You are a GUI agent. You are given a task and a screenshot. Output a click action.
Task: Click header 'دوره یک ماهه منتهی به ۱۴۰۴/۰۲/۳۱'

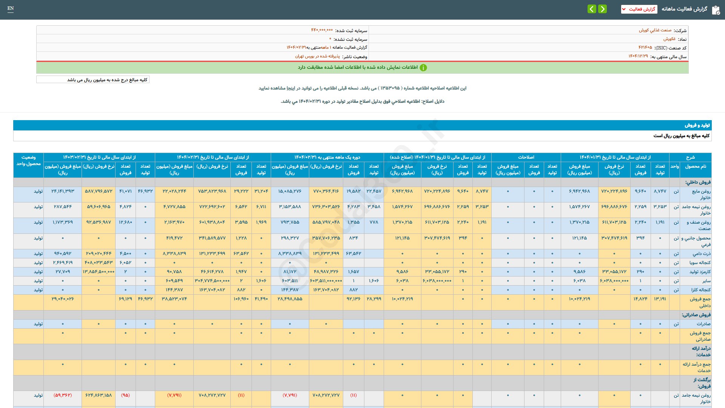tap(327, 157)
